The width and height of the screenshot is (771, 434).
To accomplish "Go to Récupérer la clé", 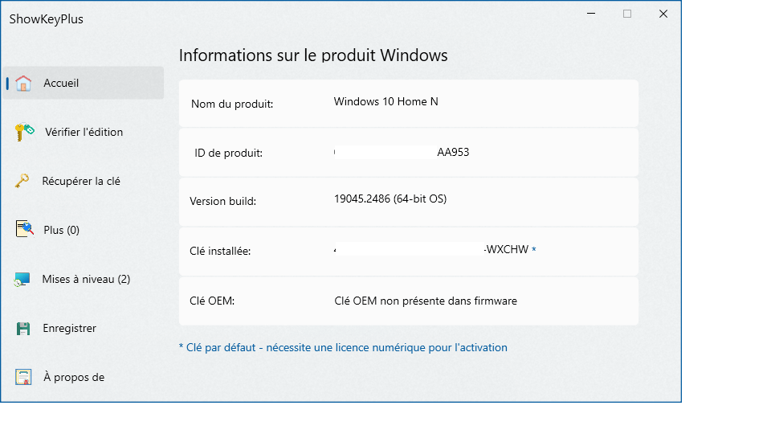I will 83,181.
